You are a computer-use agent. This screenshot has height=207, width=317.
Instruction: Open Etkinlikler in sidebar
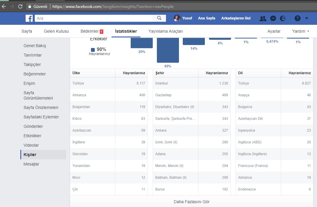coord(32,136)
